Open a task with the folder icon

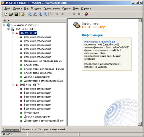point(11,14)
